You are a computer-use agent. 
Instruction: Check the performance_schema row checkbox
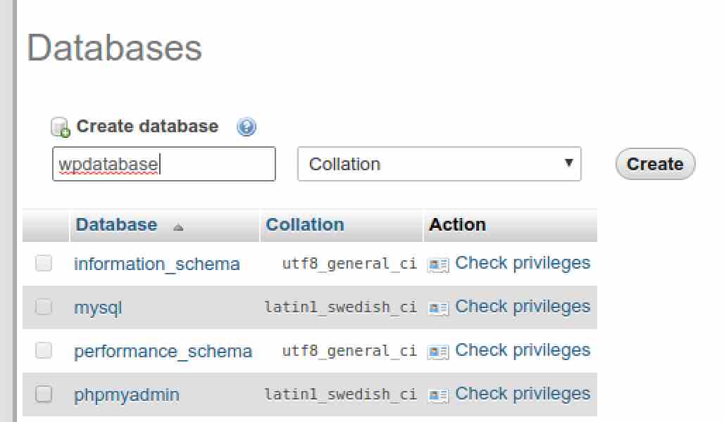coord(44,351)
